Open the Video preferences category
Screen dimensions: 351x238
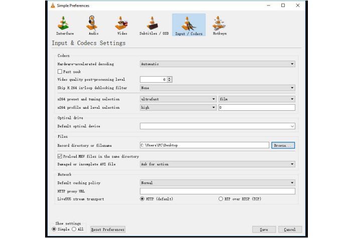[x=122, y=25]
